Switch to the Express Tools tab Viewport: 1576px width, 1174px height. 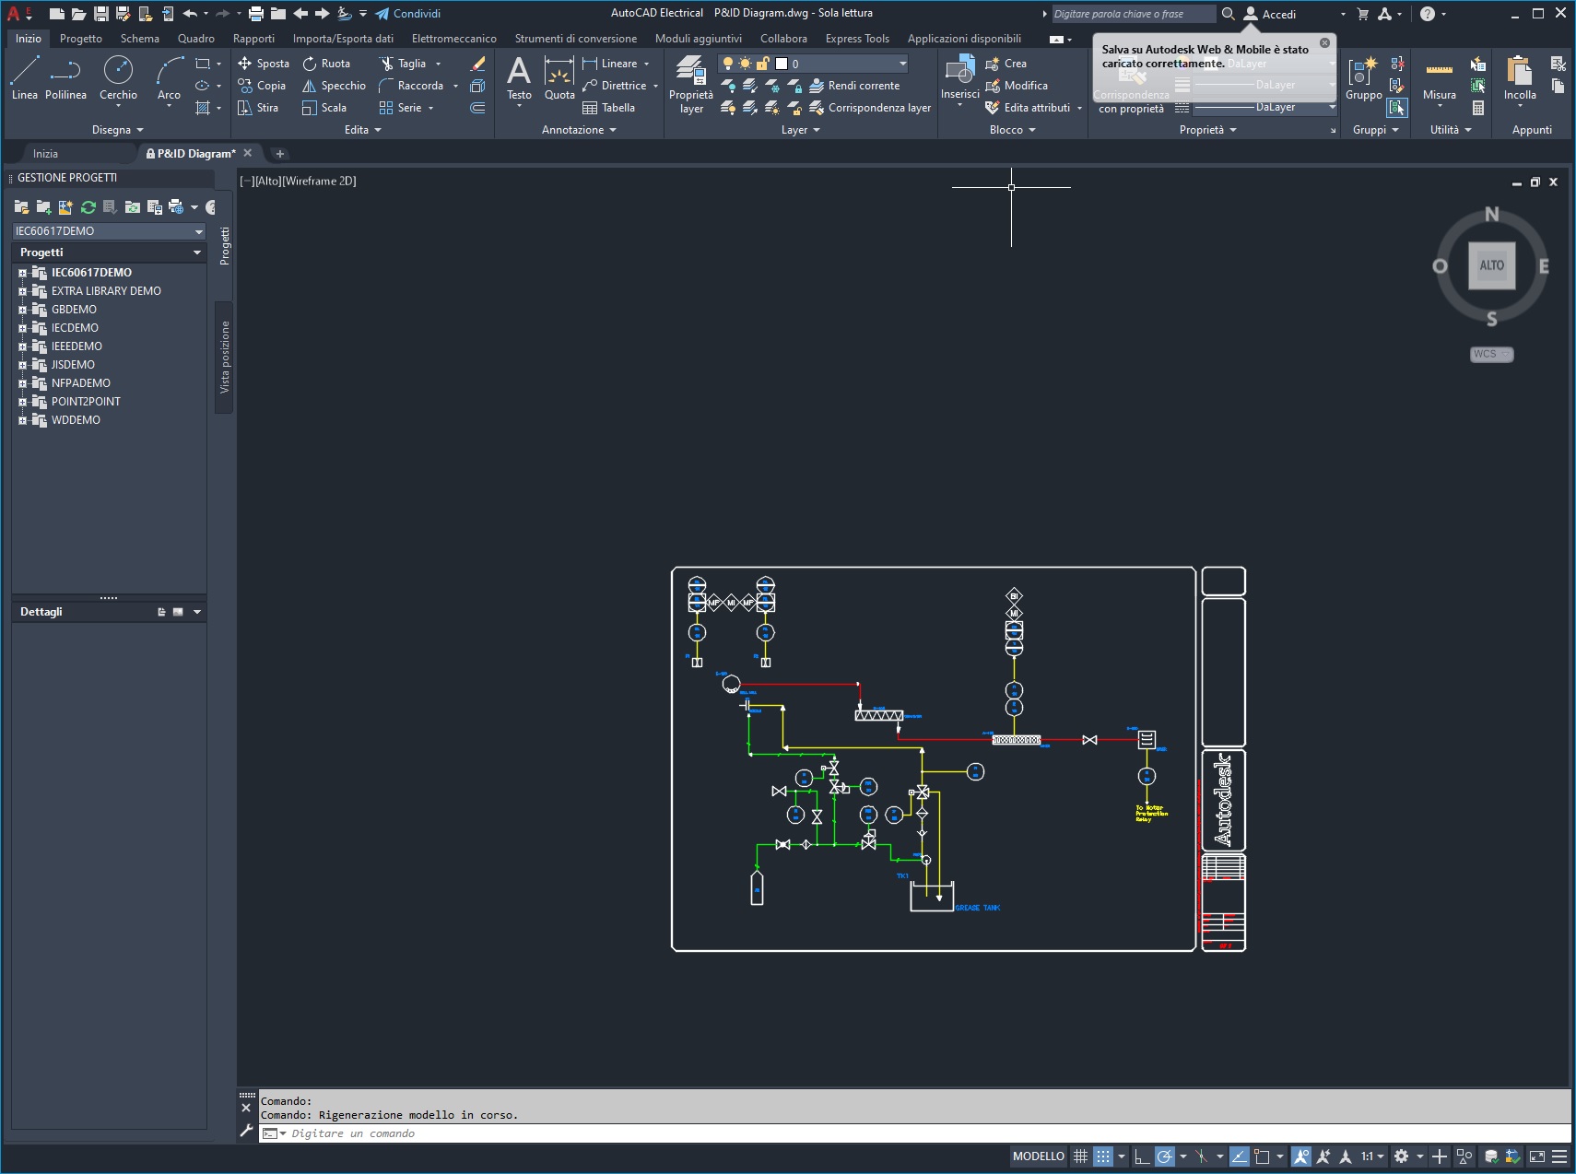(857, 39)
